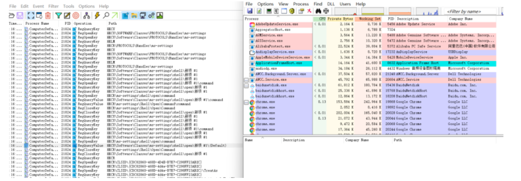The width and height of the screenshot is (521, 181).
Task: Click the PID 19868 Google Chrome row
Action: pos(370,102)
